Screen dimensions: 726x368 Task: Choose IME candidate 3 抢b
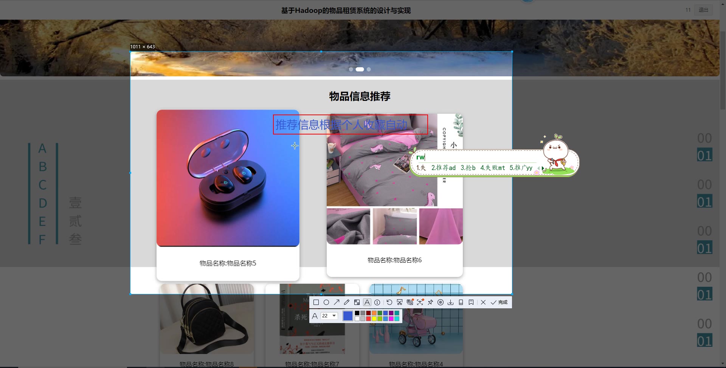[468, 168]
